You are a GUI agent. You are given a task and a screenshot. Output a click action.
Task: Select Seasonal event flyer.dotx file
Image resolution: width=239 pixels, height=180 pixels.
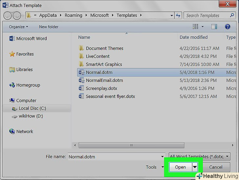point(110,96)
